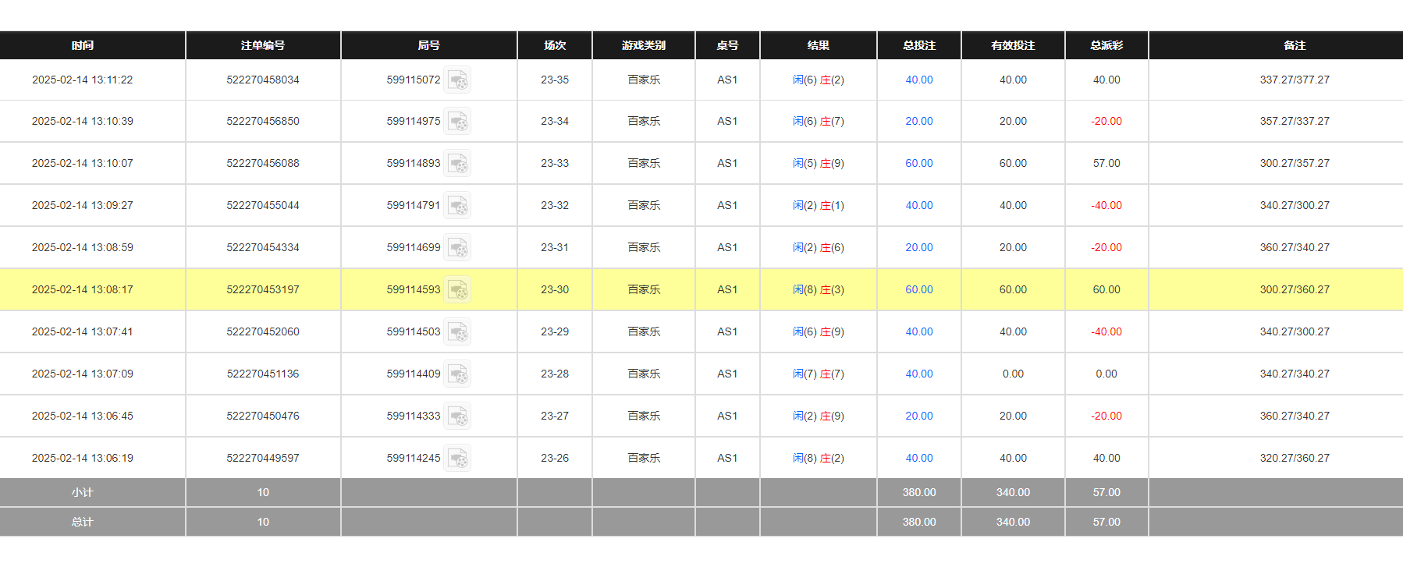
Task: Select bet number 522270458034 cell
Action: 262,80
